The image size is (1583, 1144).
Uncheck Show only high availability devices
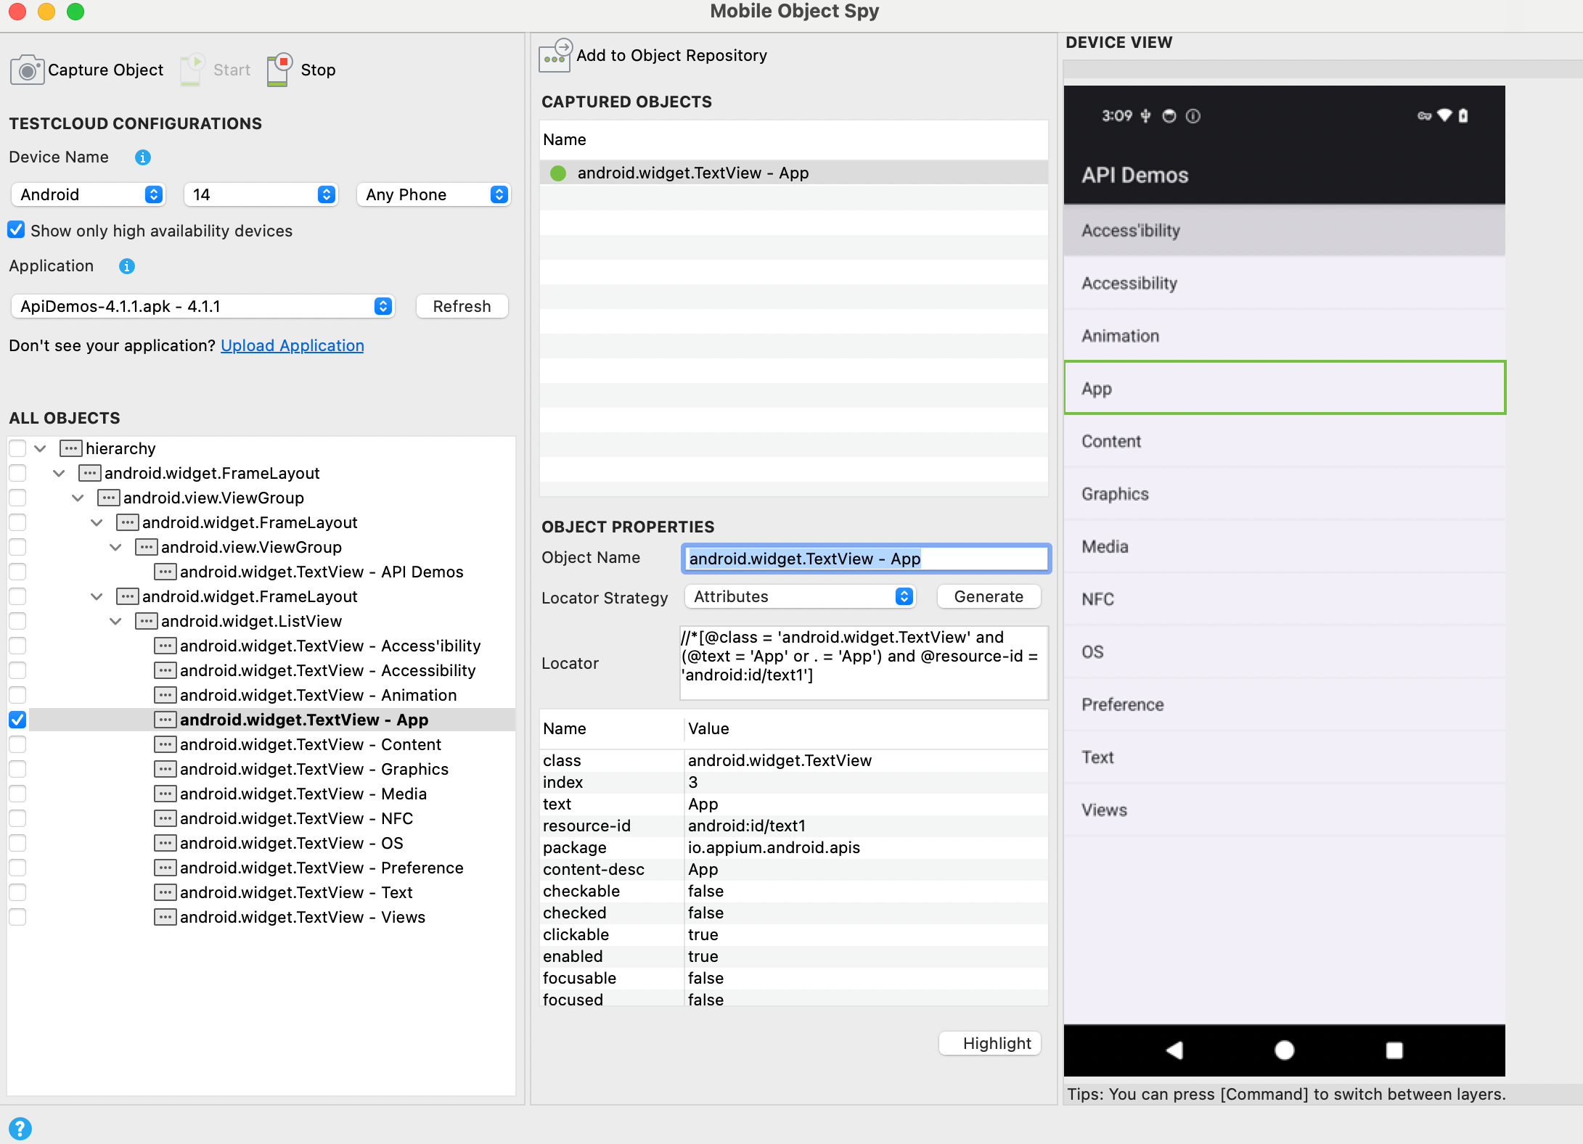coord(16,231)
